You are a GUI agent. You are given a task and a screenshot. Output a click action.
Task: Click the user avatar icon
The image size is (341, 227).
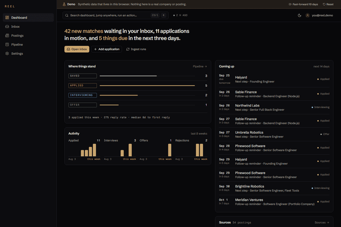point(307,16)
